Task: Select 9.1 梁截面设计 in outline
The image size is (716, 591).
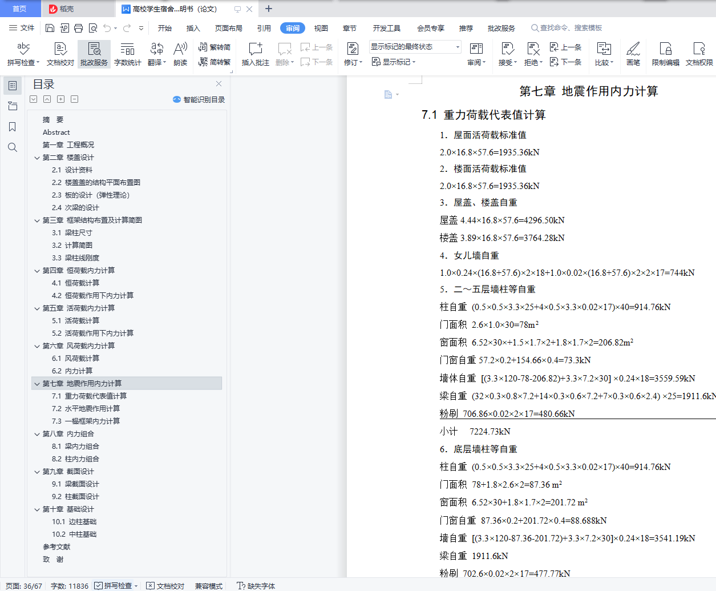Action: point(75,484)
